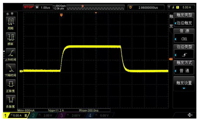
Task: Select the 边沿类型 rising edge menu item
Action: coord(184,52)
